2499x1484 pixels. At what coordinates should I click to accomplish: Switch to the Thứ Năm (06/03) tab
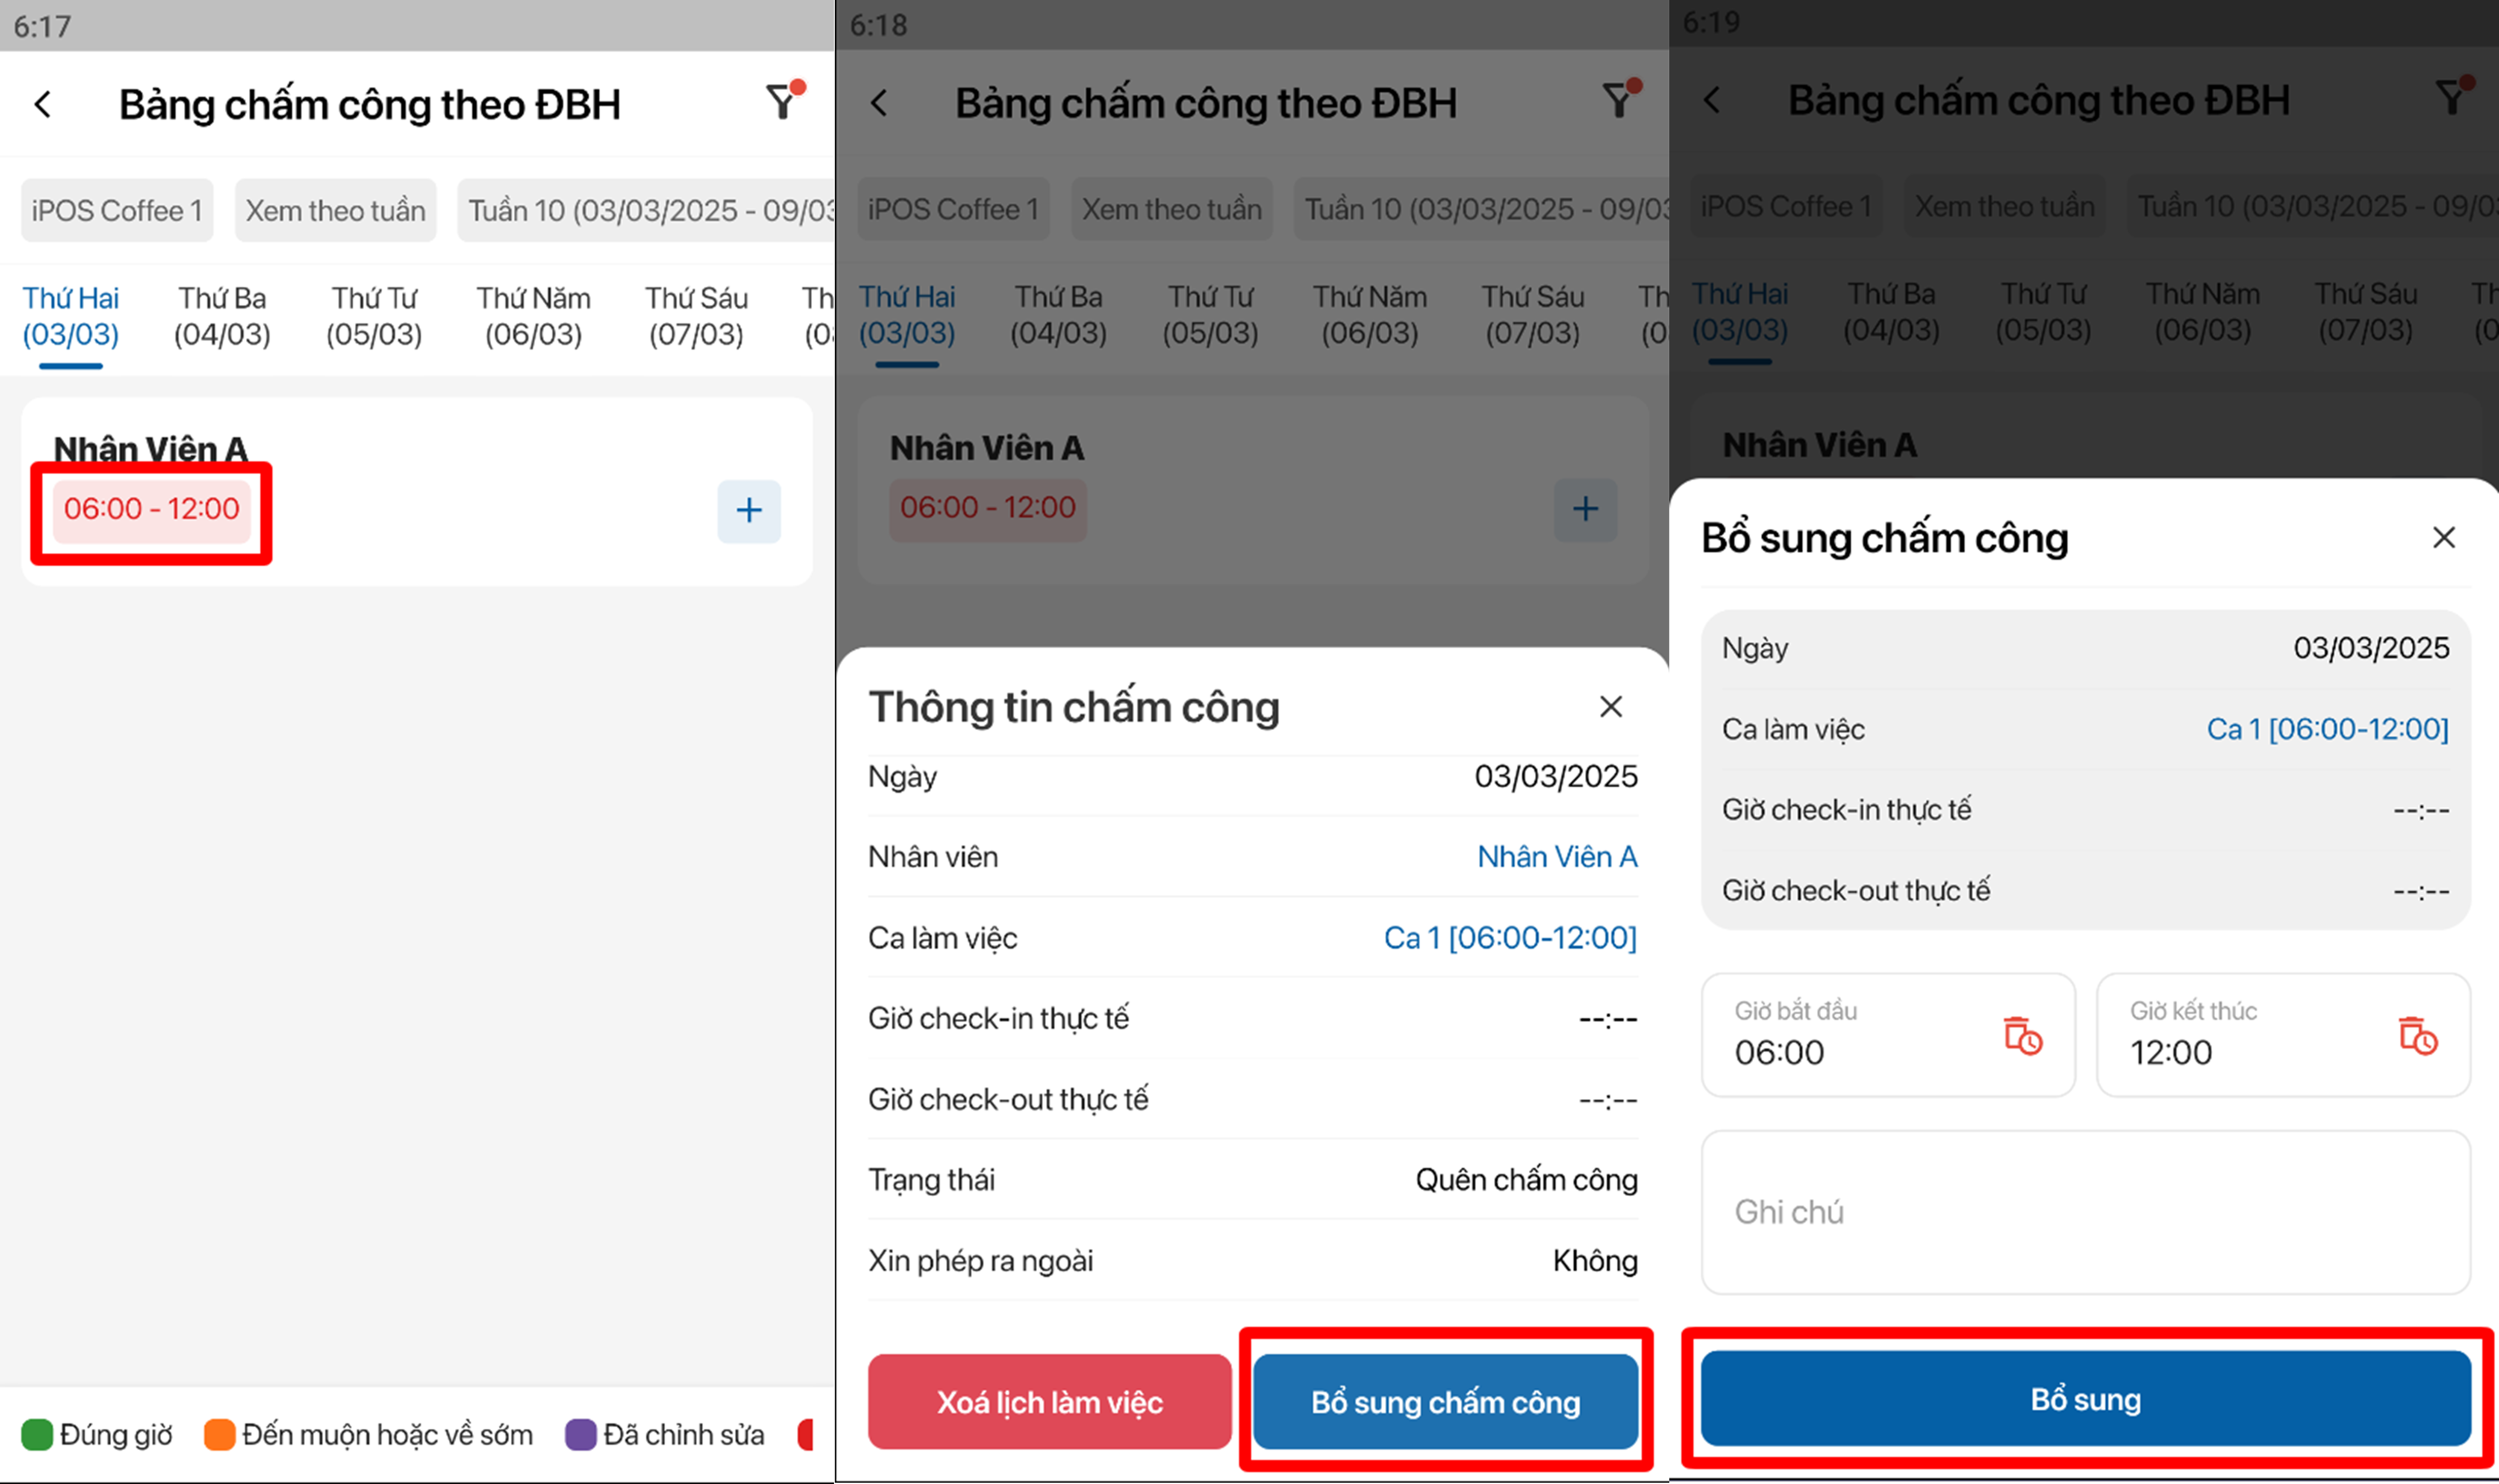(x=533, y=316)
